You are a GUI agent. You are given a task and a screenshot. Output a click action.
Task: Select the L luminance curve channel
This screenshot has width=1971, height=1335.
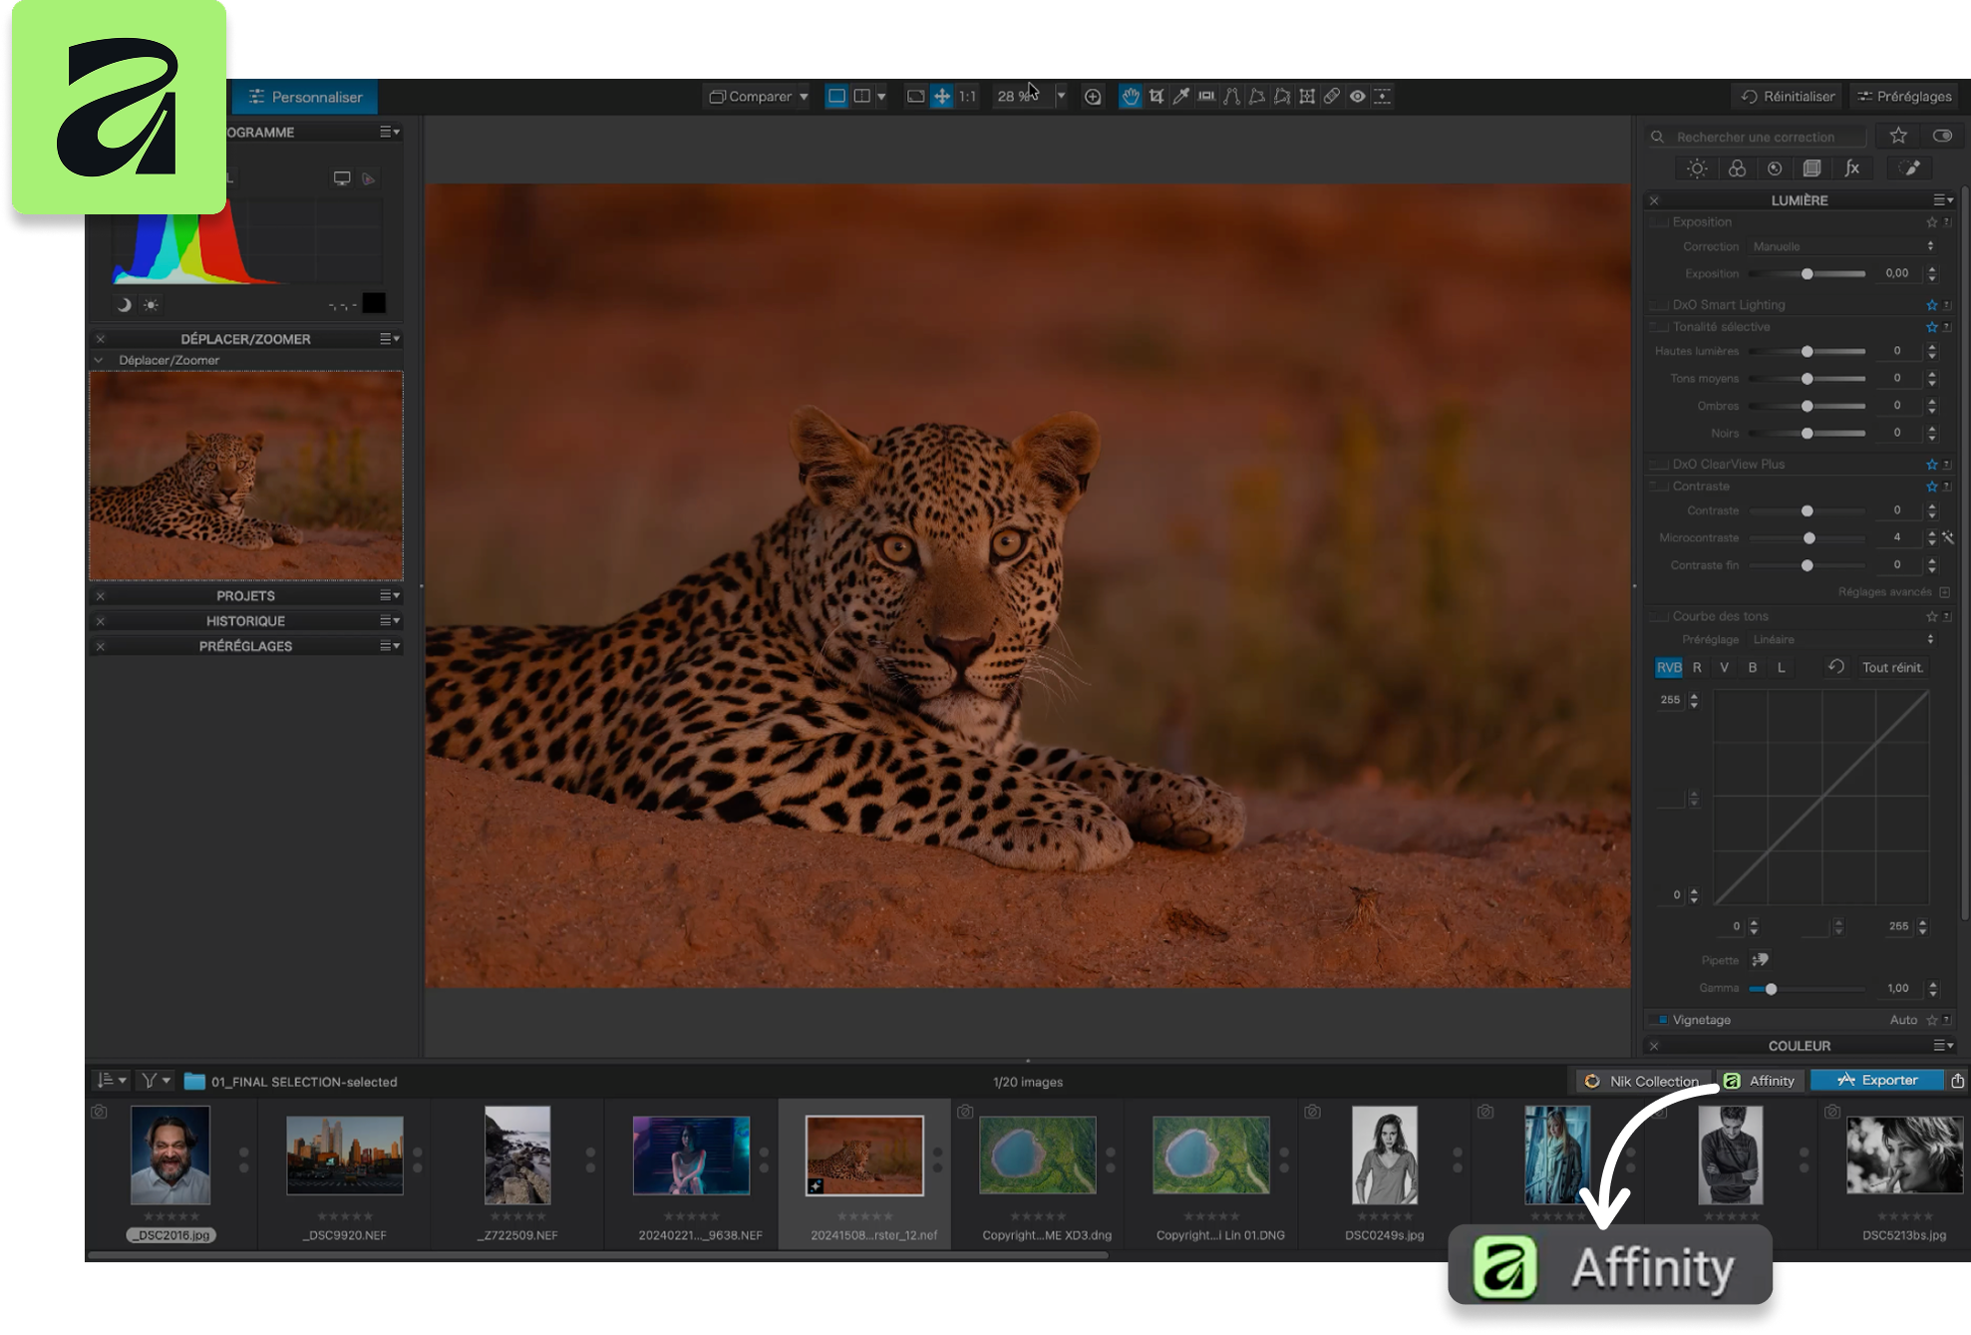(1782, 668)
